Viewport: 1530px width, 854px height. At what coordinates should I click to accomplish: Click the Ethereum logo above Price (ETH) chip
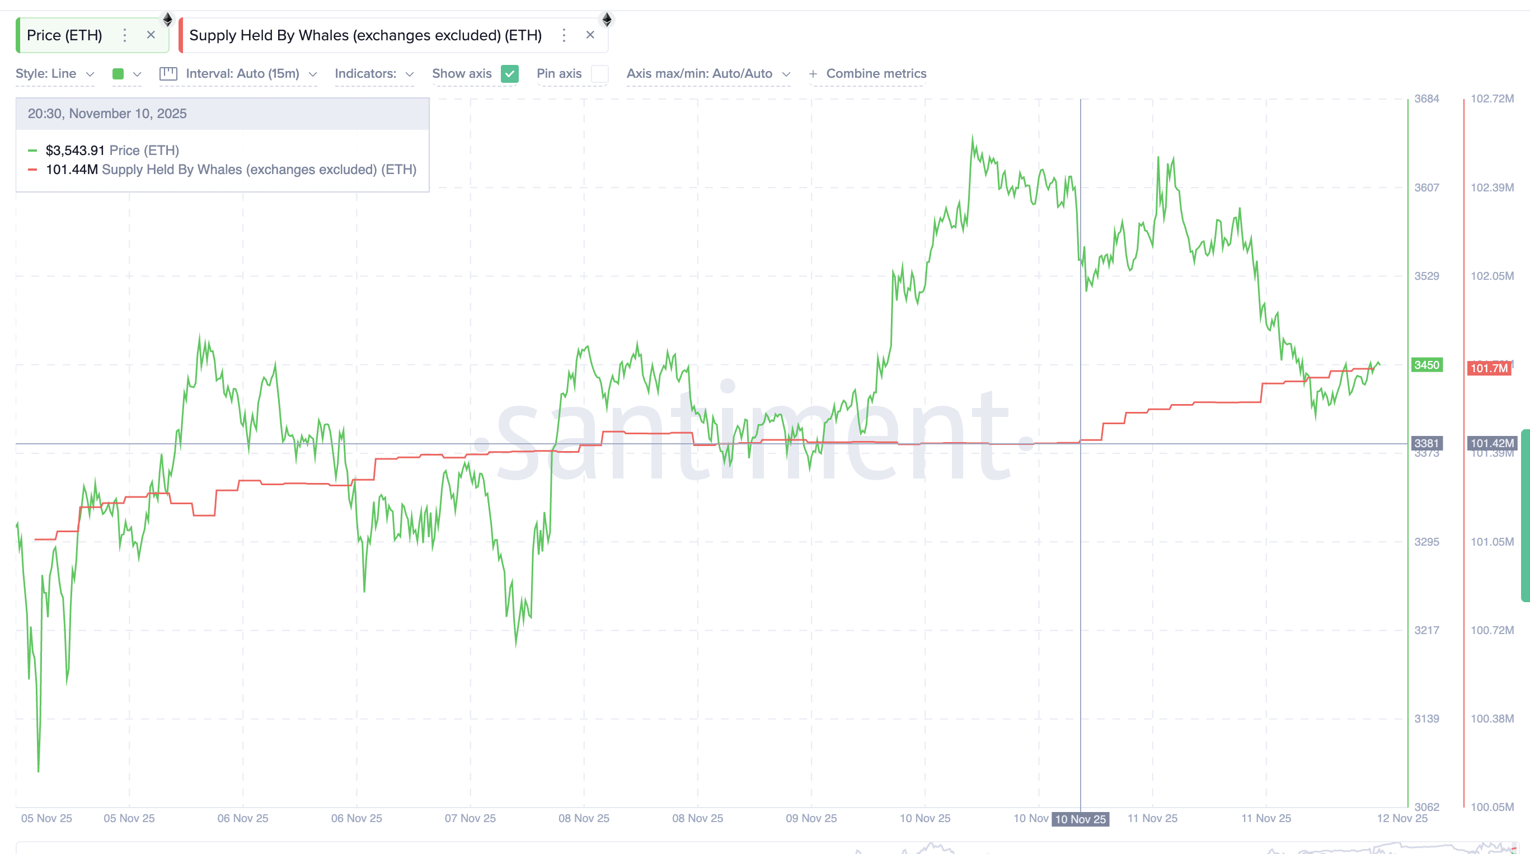coord(168,18)
